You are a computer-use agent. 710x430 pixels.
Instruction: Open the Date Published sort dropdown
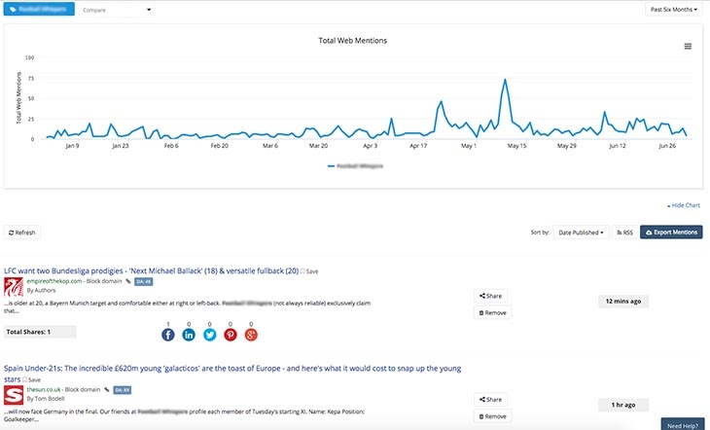click(582, 233)
